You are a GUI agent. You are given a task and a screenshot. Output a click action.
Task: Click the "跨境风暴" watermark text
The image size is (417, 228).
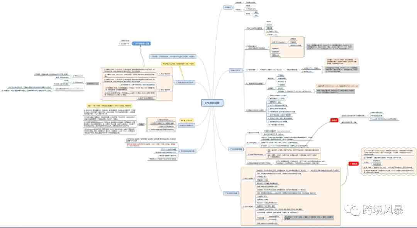(383, 210)
